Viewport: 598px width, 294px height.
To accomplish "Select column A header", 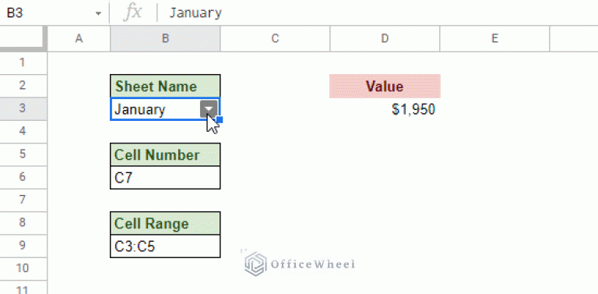I will pos(79,38).
